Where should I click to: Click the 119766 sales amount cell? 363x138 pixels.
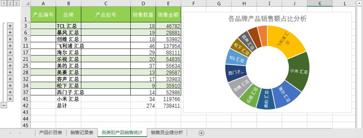[x=168, y=99]
